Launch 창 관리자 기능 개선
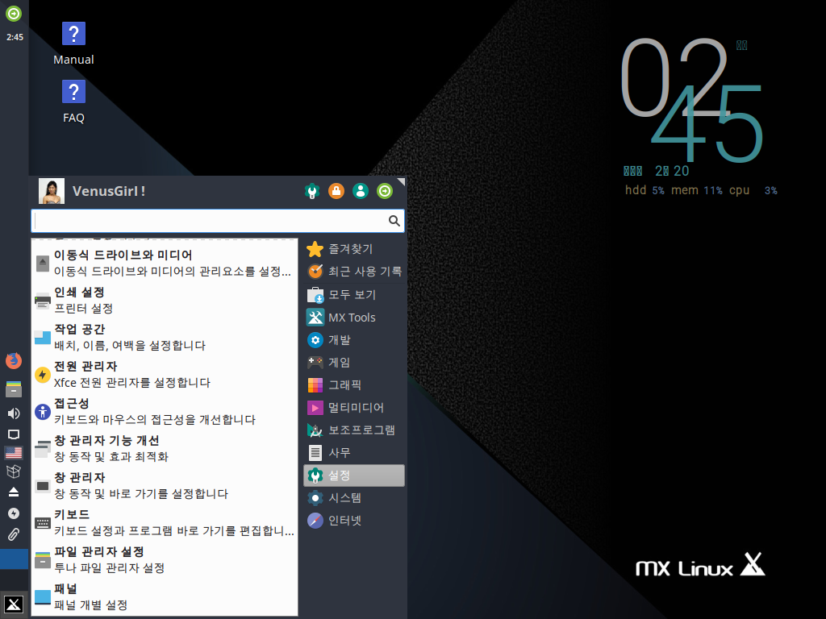Viewport: 826px width, 619px height. coord(165,448)
